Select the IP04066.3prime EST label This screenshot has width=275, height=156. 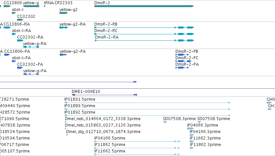coord(203,126)
